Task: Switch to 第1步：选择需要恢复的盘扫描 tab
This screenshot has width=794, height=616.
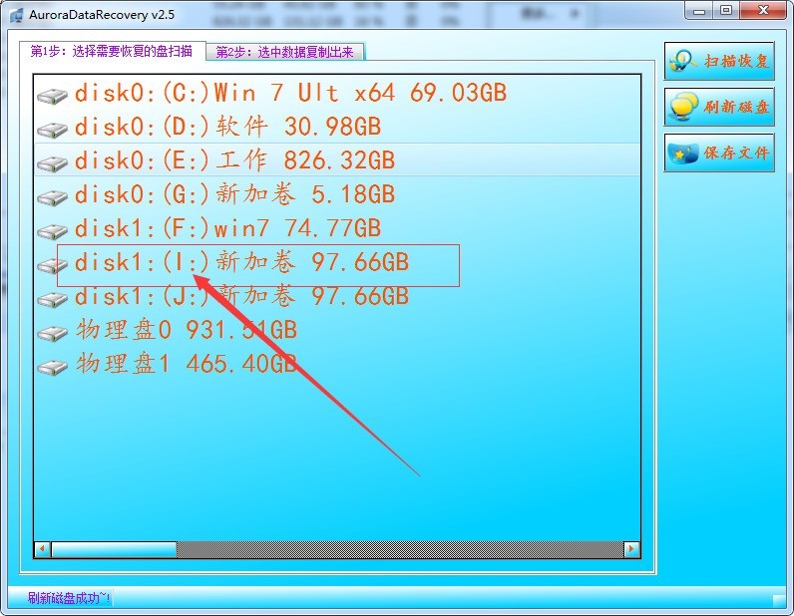Action: (112, 51)
